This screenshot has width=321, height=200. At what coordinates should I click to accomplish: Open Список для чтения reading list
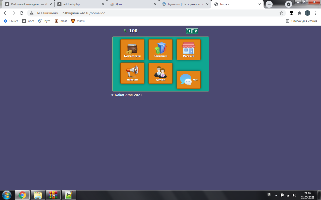(301, 21)
